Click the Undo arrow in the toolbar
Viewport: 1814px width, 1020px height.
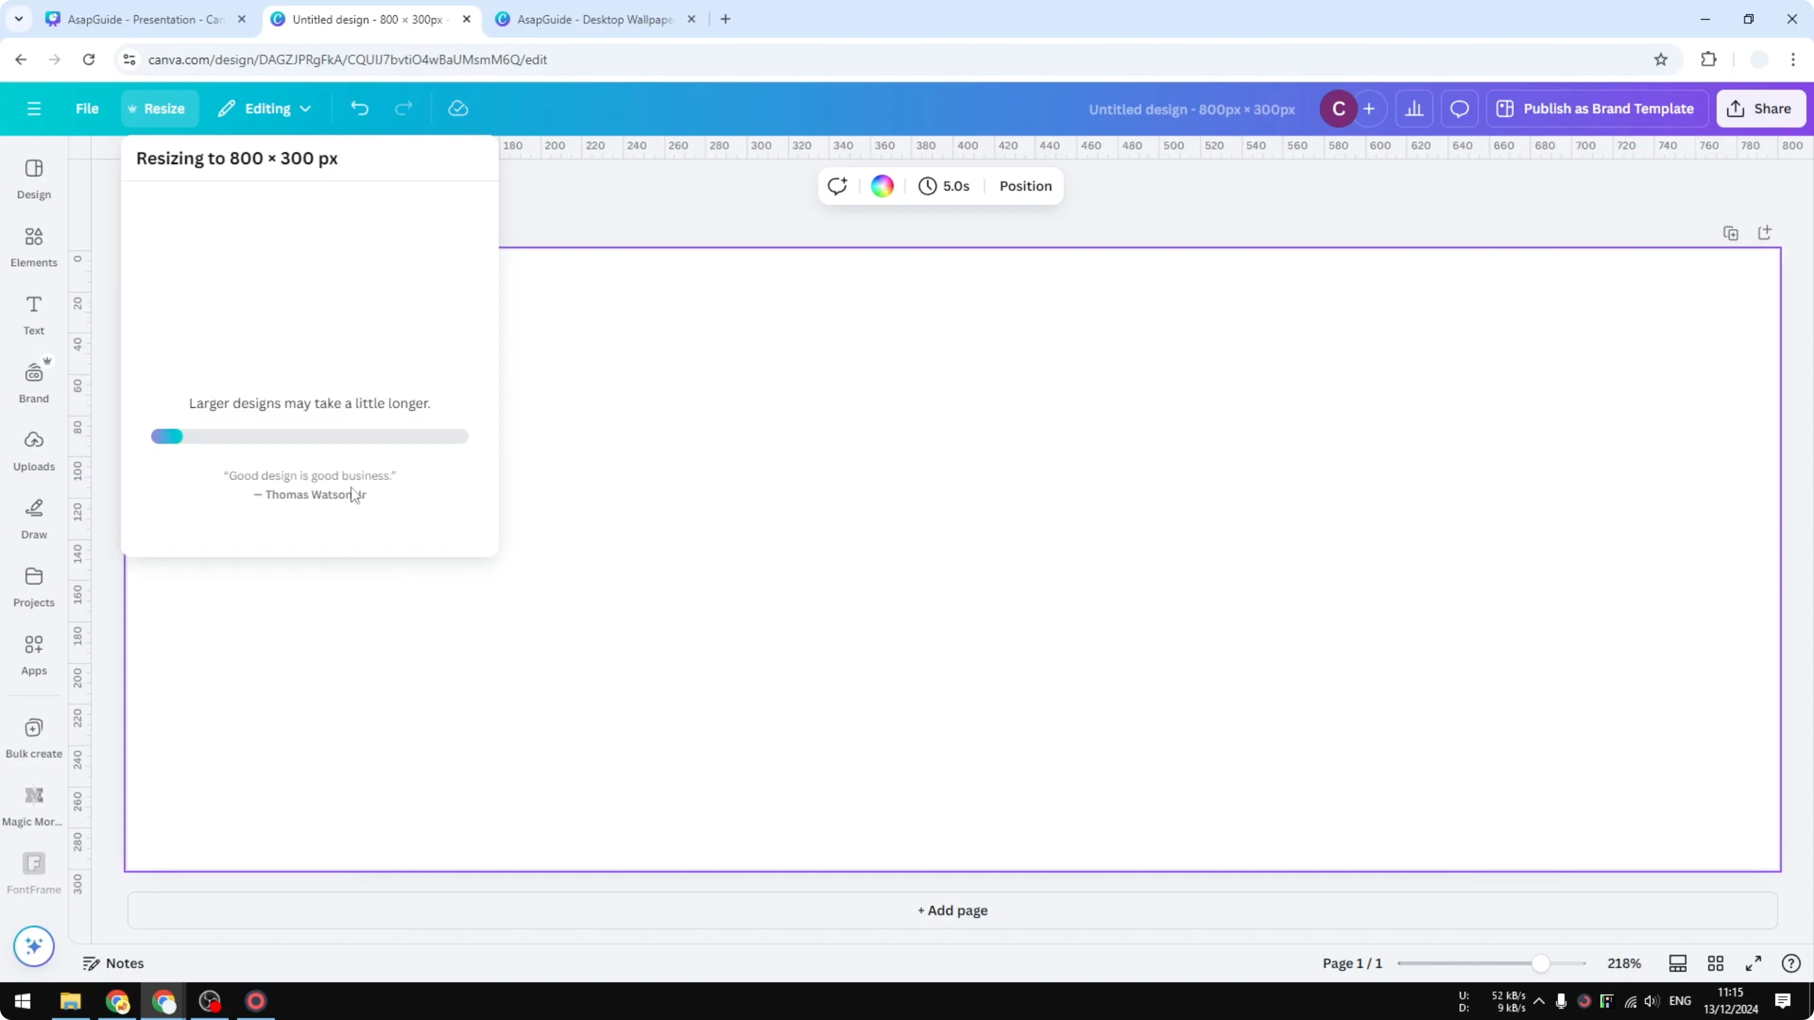pyautogui.click(x=359, y=108)
